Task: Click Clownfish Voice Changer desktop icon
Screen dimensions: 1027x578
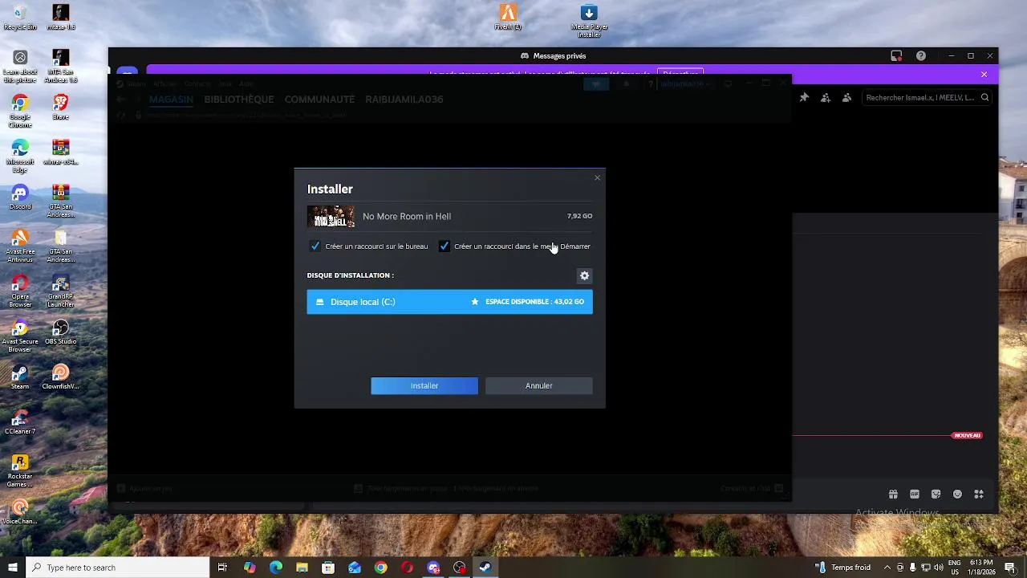Action: click(60, 377)
